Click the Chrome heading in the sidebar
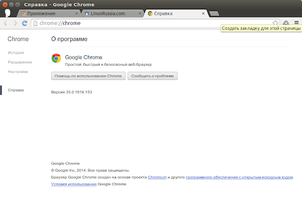 point(18,39)
